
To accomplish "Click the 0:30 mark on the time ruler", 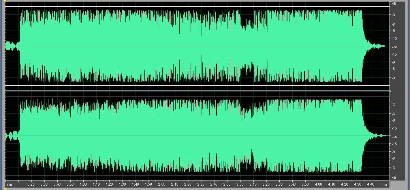I will pos(44,184).
